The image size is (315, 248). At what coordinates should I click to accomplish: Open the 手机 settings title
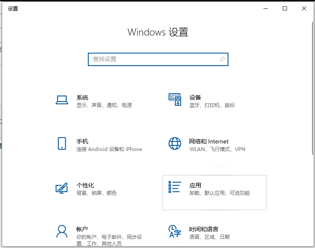click(82, 141)
